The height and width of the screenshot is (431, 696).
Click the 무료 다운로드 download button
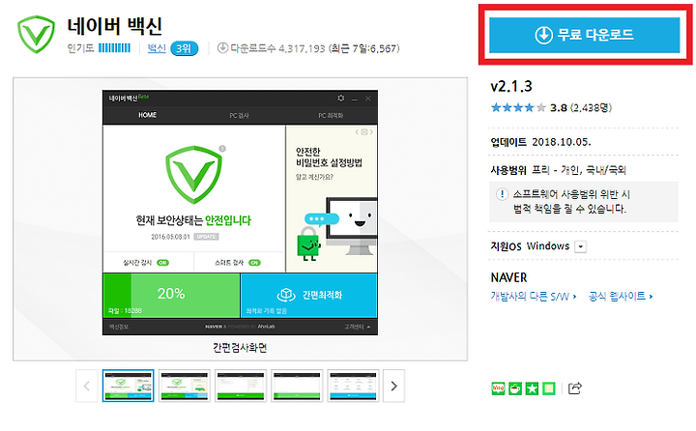point(584,35)
